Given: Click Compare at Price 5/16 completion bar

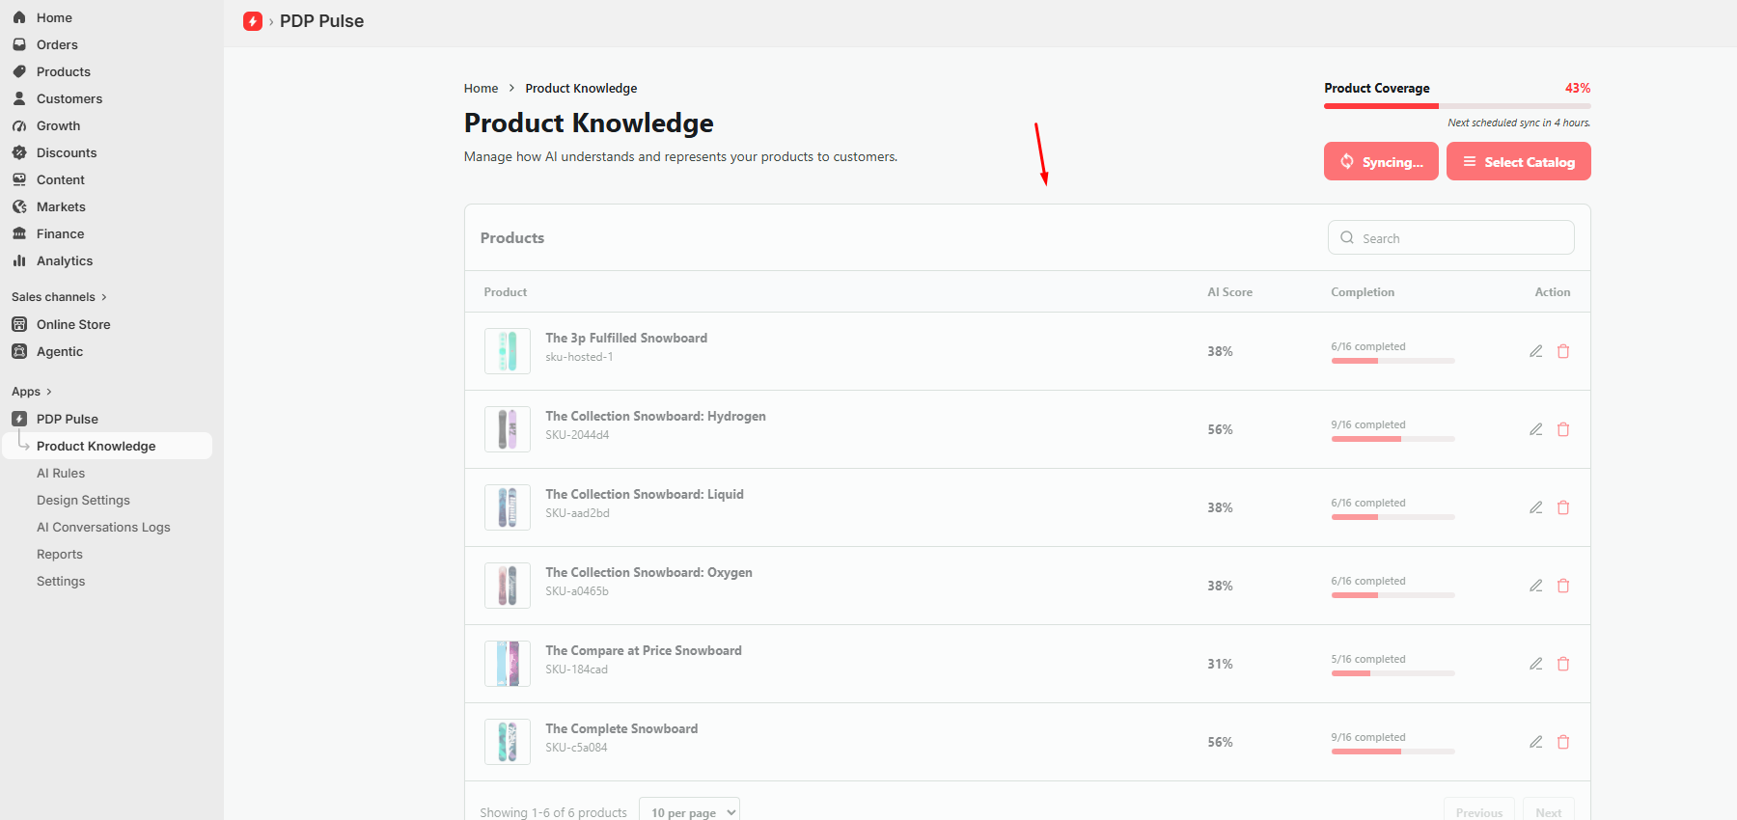Looking at the screenshot, I should tap(1392, 673).
